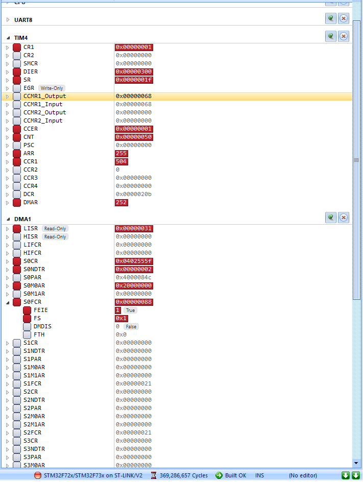This screenshot has width=363, height=482.
Task: Expand the CCMR1_Output register
Action: tap(7, 97)
